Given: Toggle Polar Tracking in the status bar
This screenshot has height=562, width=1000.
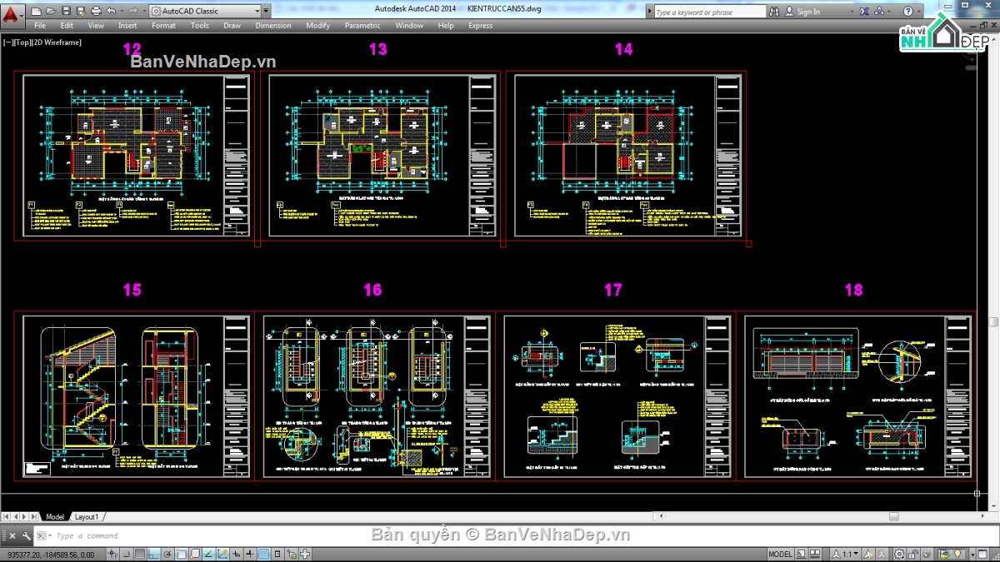Looking at the screenshot, I should click(x=167, y=554).
